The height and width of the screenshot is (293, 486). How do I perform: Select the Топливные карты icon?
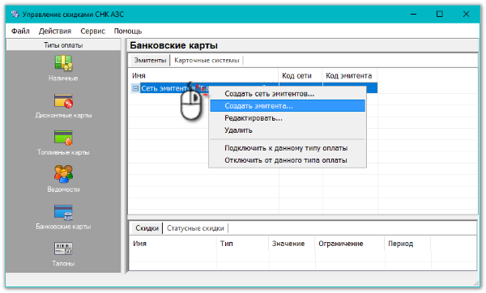[x=63, y=138]
